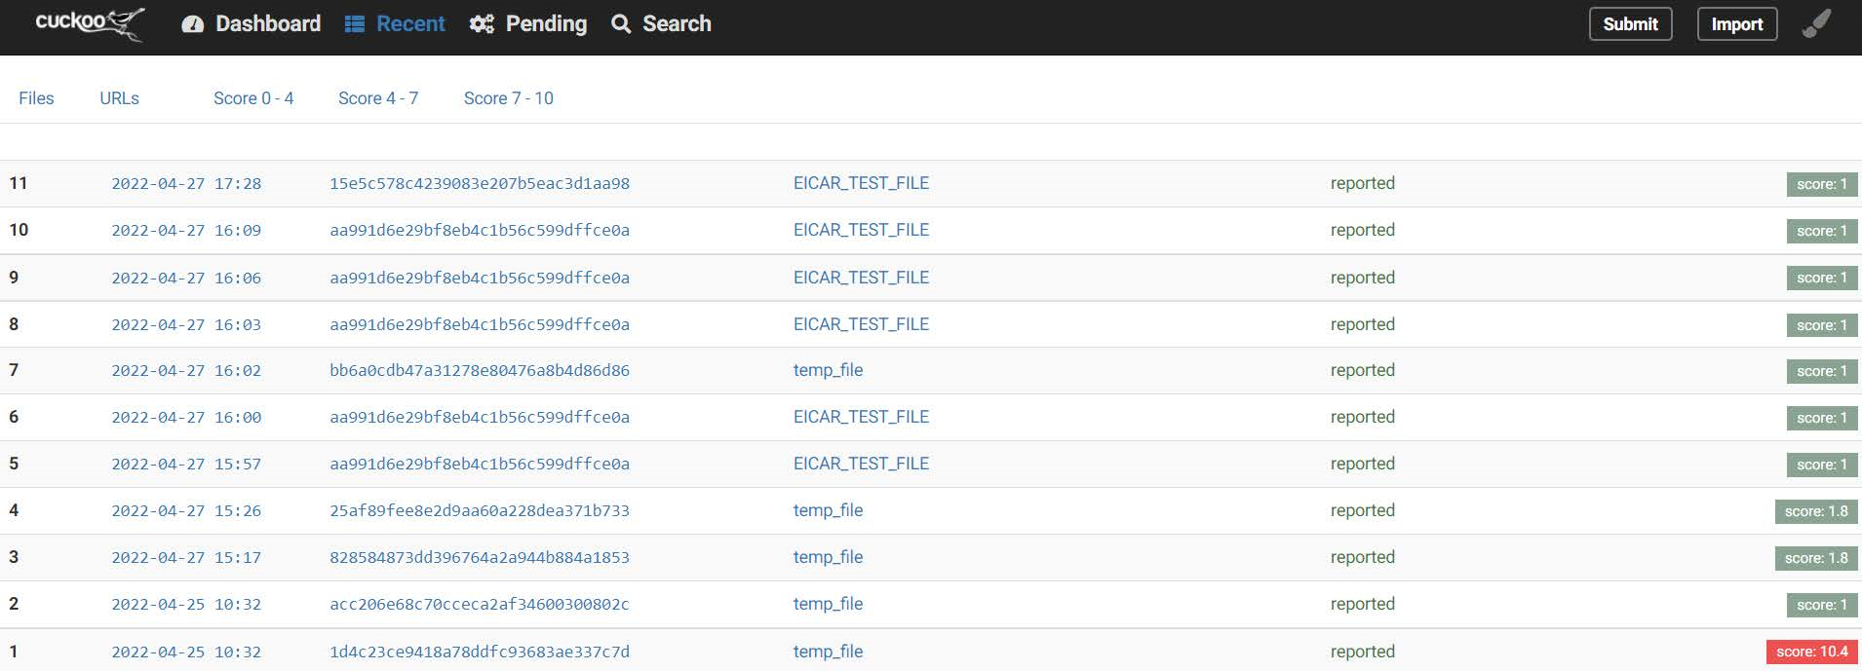Click the red score 10.4 badge

tap(1811, 652)
